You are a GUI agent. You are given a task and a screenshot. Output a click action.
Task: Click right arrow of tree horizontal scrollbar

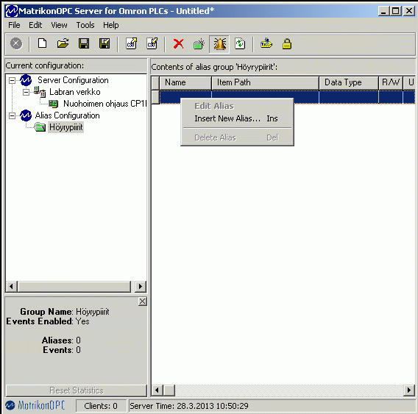[141, 287]
